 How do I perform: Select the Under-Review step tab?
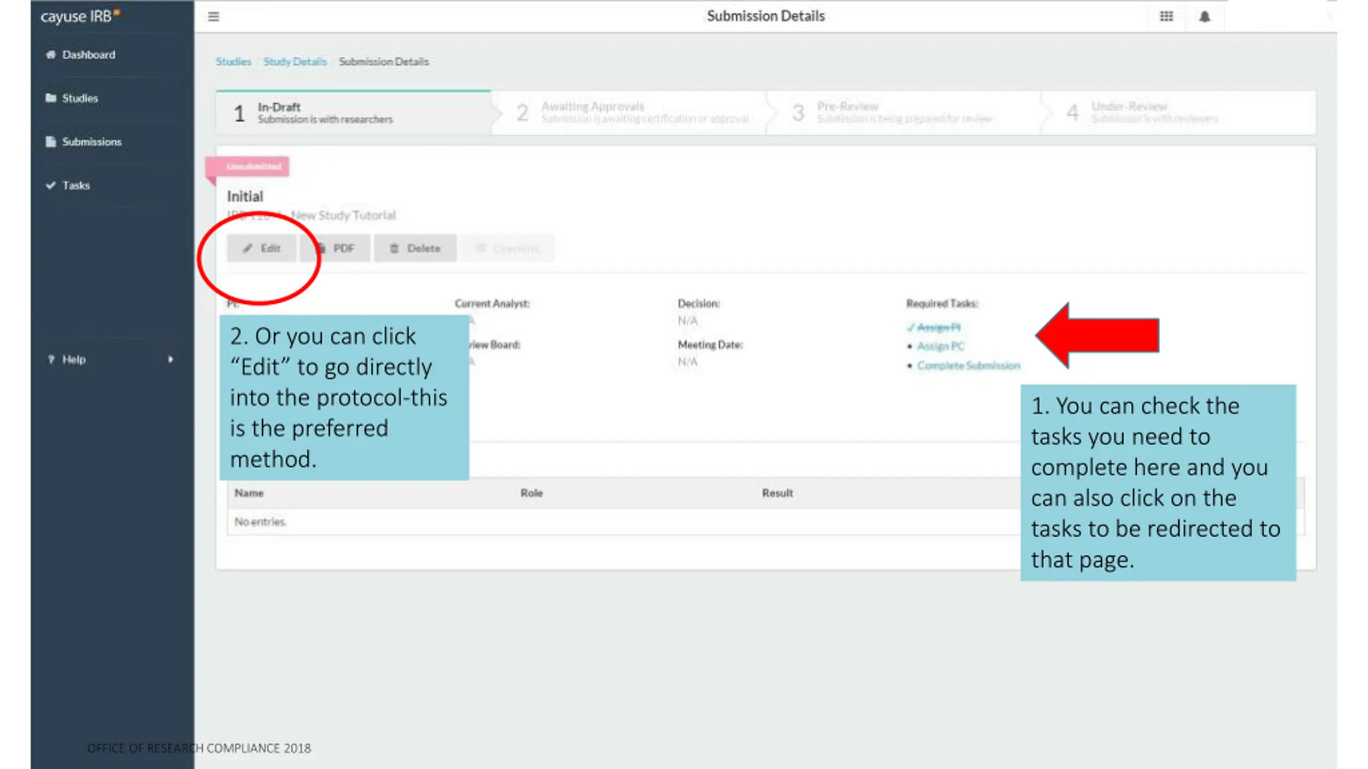click(x=1178, y=113)
